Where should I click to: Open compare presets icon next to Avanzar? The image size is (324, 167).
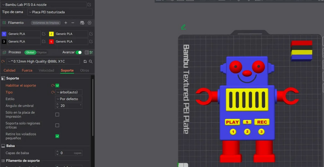coord(91,53)
